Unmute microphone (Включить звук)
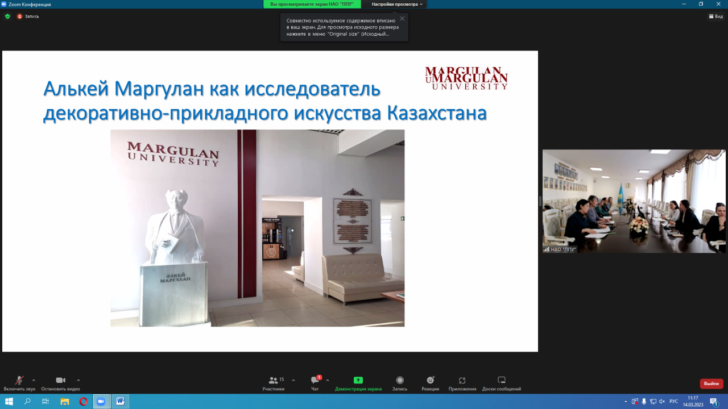This screenshot has width=728, height=409. tap(19, 382)
